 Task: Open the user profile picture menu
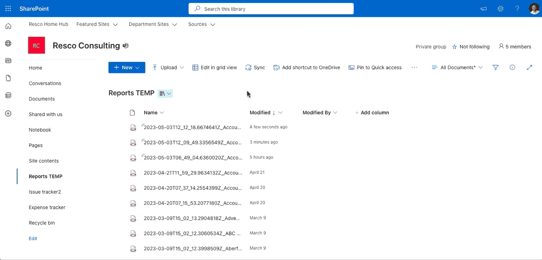click(x=534, y=9)
